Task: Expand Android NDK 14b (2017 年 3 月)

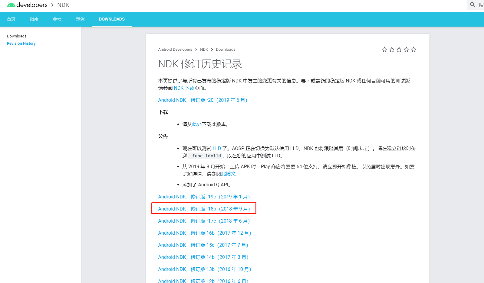Action: pos(203,257)
